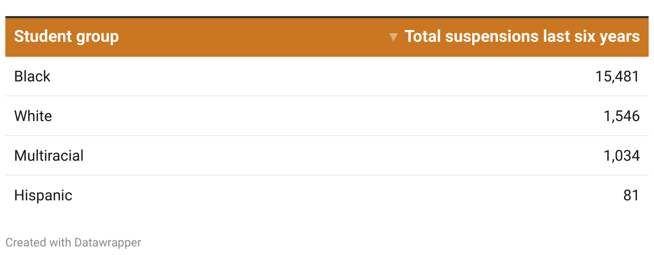
Task: Click the Multiracial row label
Action: [x=49, y=156]
